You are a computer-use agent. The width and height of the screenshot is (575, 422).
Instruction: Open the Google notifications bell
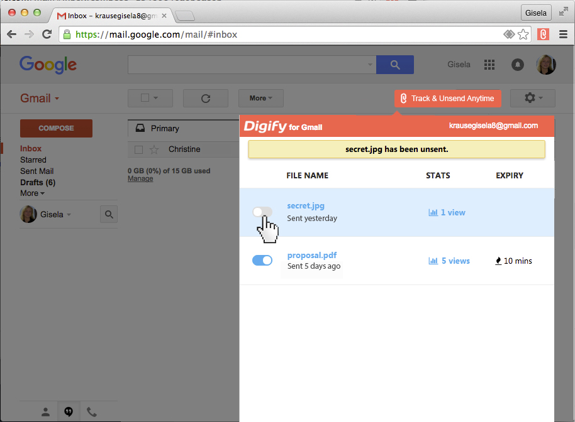(x=517, y=65)
